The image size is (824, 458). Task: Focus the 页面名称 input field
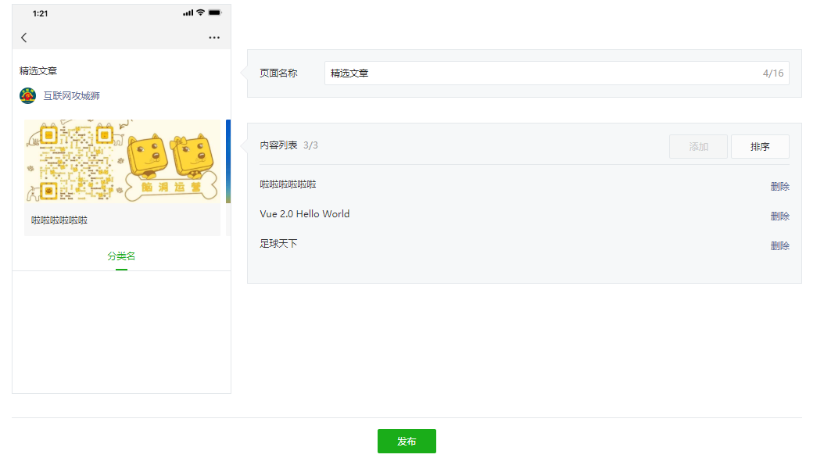coord(557,73)
